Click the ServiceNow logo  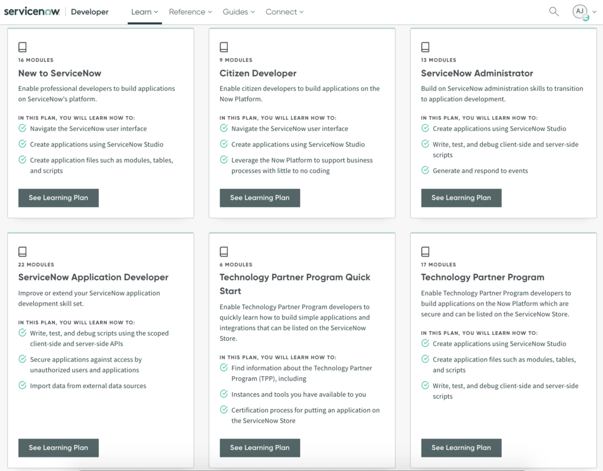click(32, 12)
